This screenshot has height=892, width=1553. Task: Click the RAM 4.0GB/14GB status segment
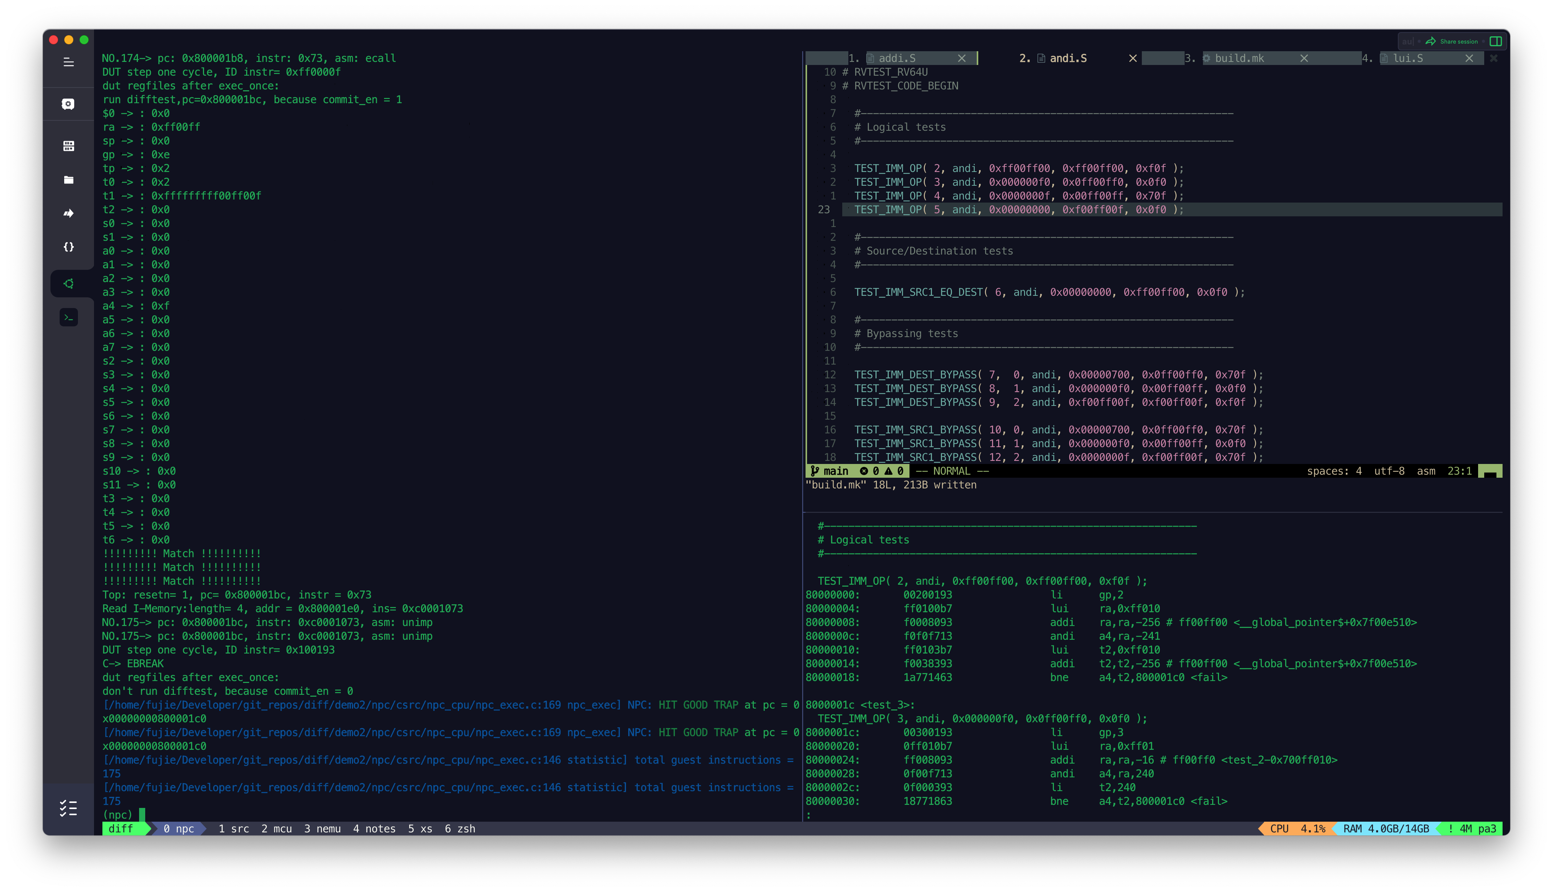pos(1386,828)
